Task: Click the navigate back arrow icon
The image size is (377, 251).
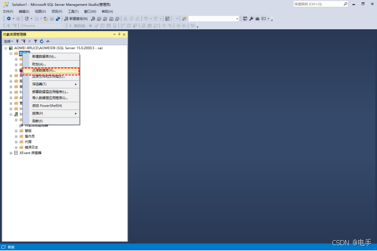Action: click(x=9, y=18)
